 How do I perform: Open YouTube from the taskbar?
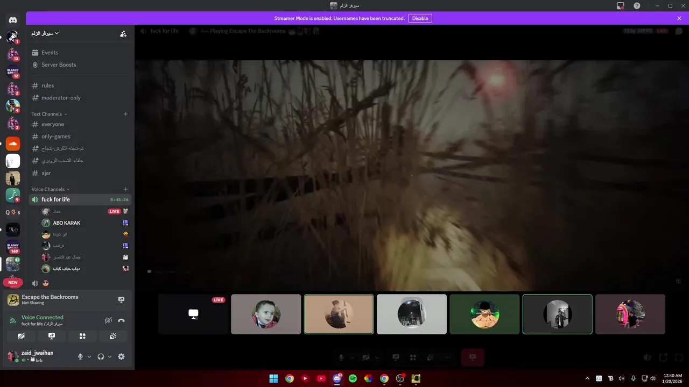[x=321, y=378]
